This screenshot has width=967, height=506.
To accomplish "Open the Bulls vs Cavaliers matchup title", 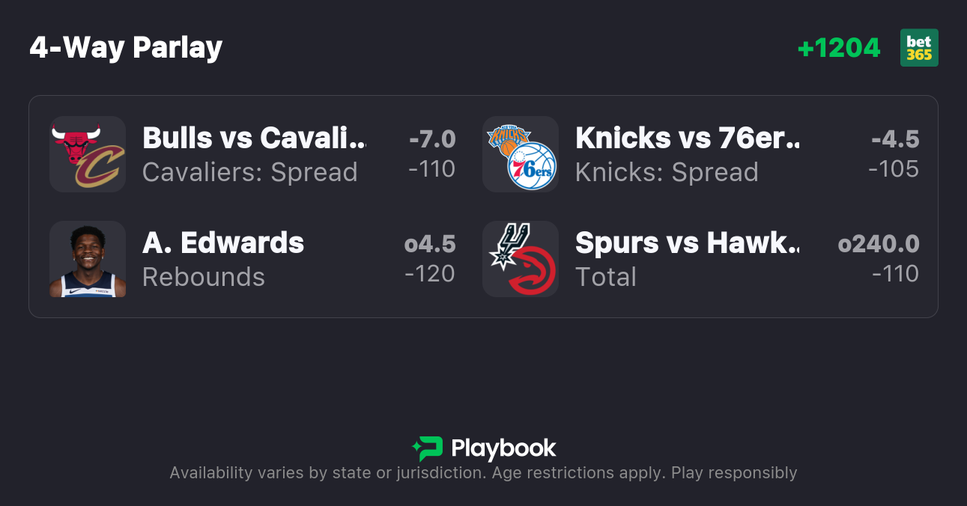I will tap(255, 138).
